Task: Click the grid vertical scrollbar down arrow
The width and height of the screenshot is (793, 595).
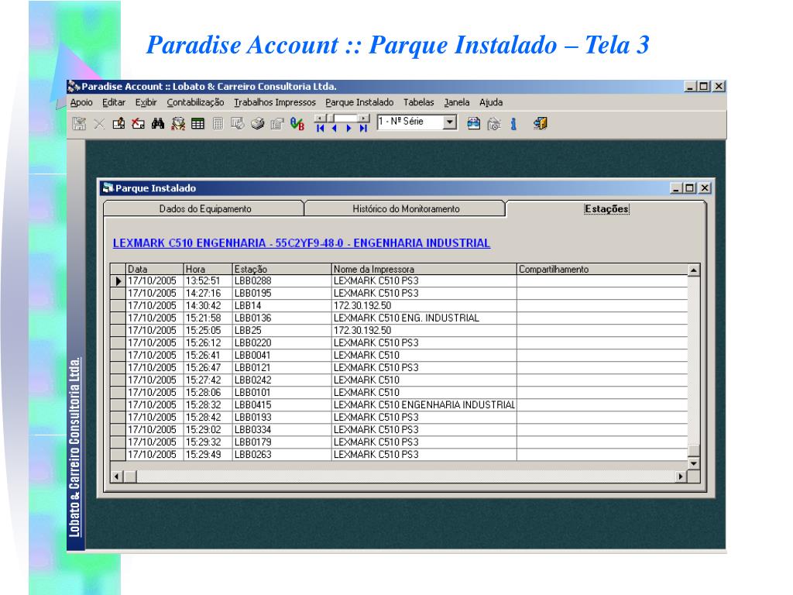Action: (x=694, y=463)
